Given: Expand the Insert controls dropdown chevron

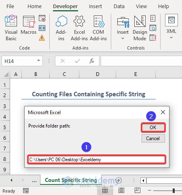Looking at the screenshot, I should coord(123,39).
